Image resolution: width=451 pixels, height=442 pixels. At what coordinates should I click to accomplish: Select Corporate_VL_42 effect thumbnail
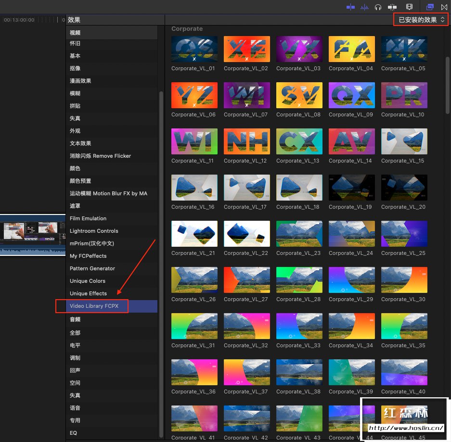247,418
